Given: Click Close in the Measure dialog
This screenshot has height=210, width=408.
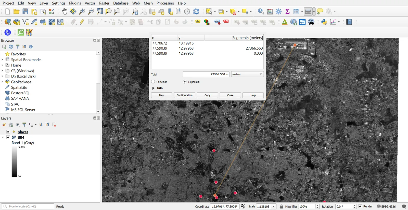Looking at the screenshot, I should click(230, 95).
